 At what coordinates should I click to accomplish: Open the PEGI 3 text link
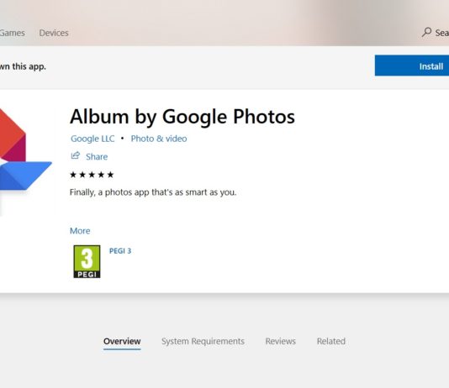click(120, 251)
